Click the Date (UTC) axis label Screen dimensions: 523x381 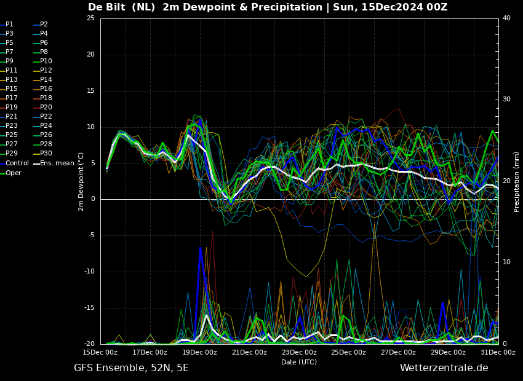click(299, 362)
